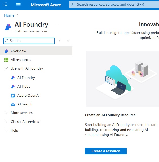Click the All resources green grid icon

pos(6,60)
